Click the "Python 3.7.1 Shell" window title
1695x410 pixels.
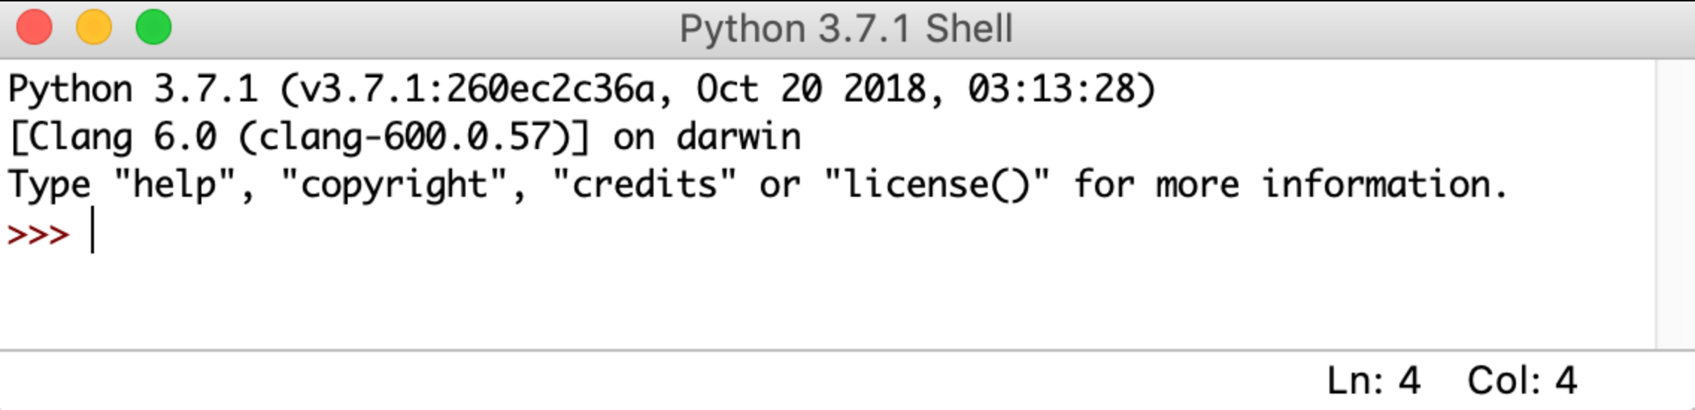(846, 30)
